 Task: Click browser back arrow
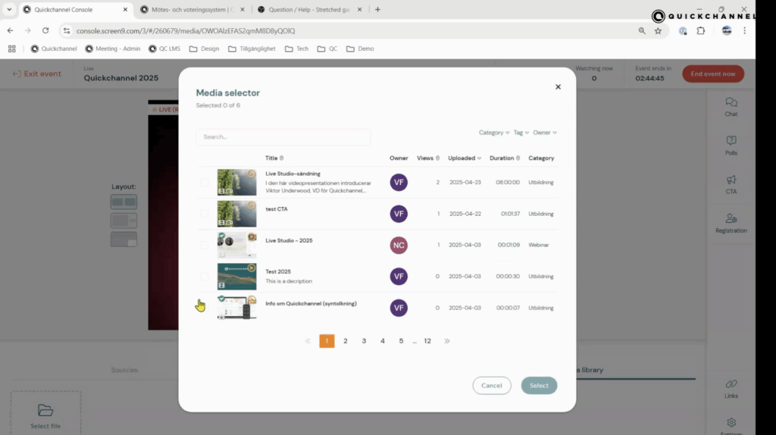[x=11, y=30]
